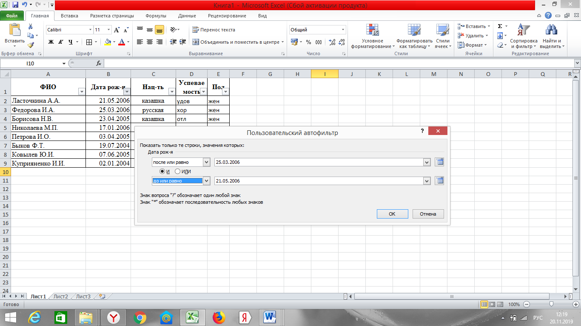Switch to Page Break Preview in status bar
The image size is (581, 326).
(x=501, y=304)
